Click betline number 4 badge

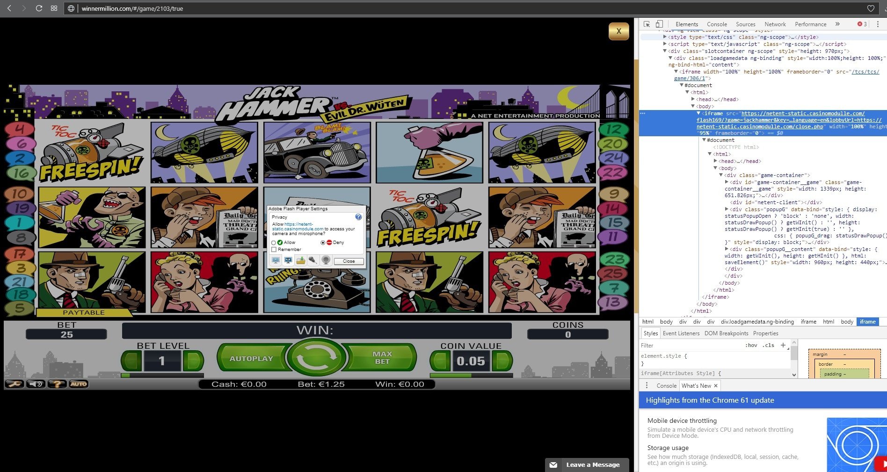(19, 129)
